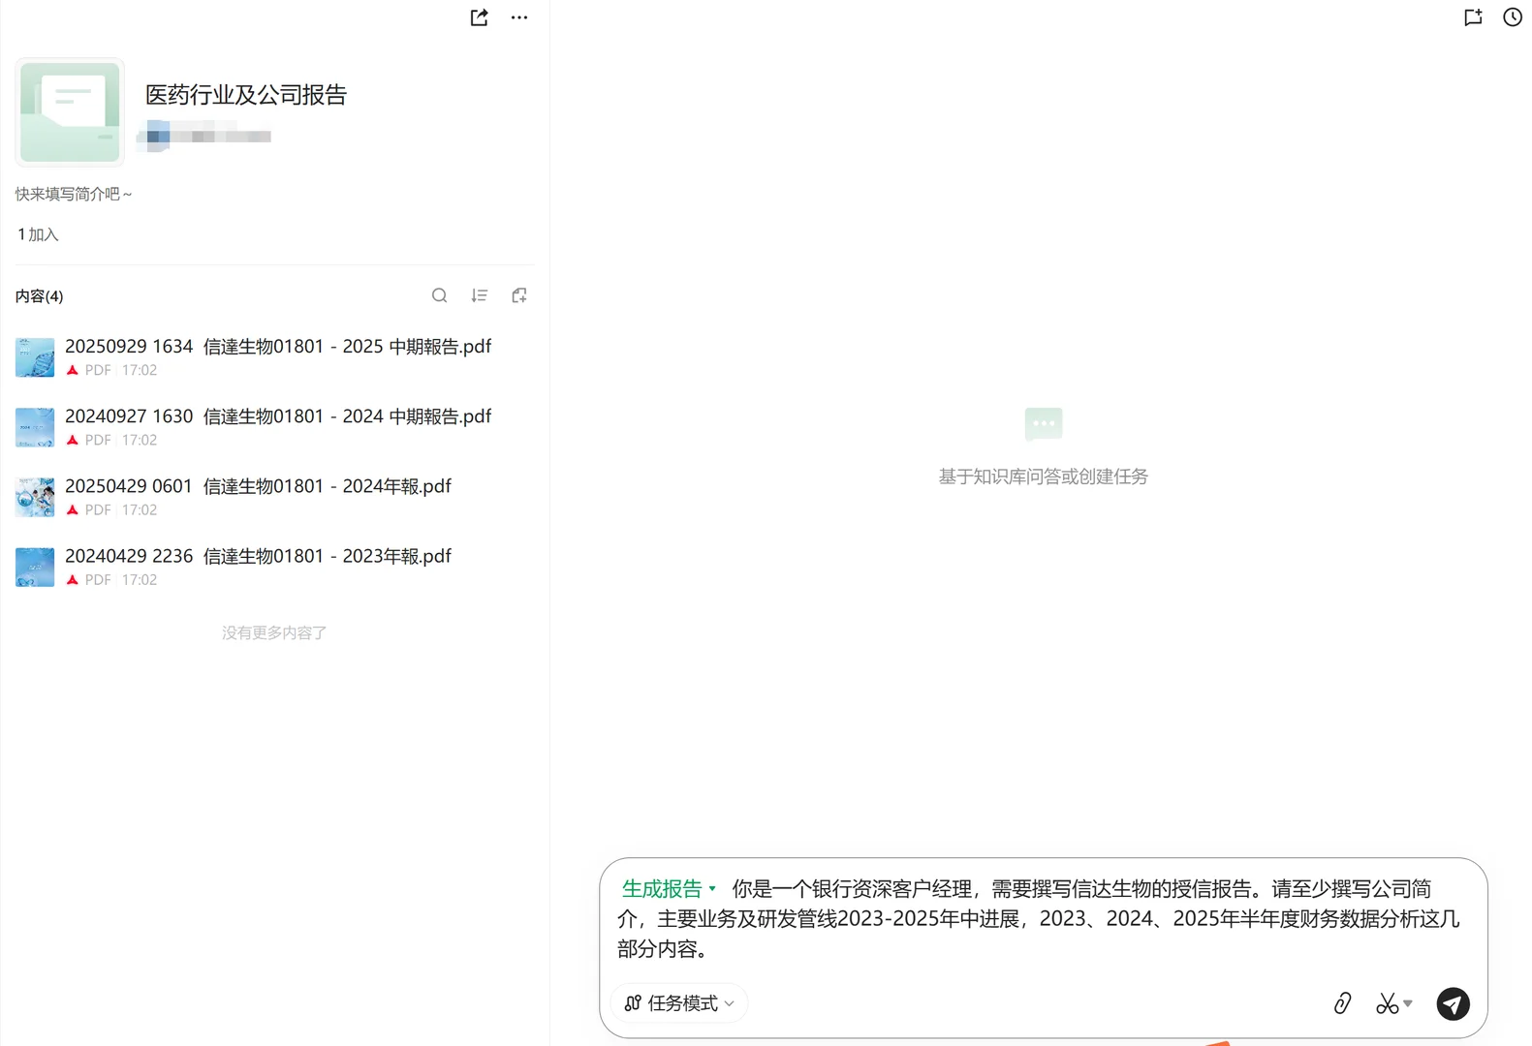The width and height of the screenshot is (1532, 1046).
Task: Open the 任务模式 mode dropdown
Action: tap(679, 1003)
